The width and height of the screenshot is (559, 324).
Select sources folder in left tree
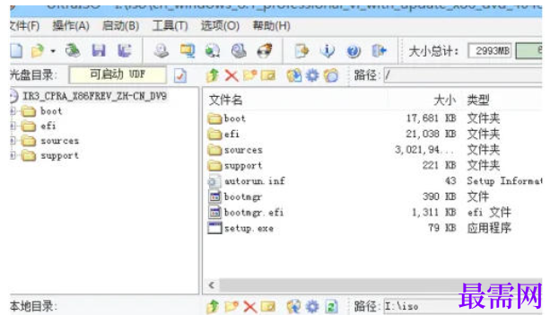tap(59, 141)
